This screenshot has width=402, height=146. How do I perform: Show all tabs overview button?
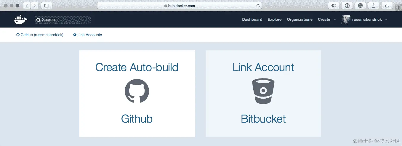[387, 5]
